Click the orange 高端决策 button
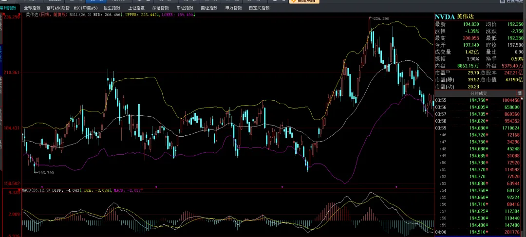 click(304, 1)
